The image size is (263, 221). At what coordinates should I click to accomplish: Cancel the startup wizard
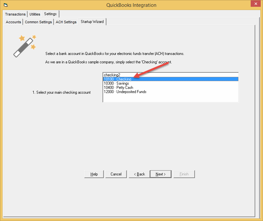(x=116, y=174)
